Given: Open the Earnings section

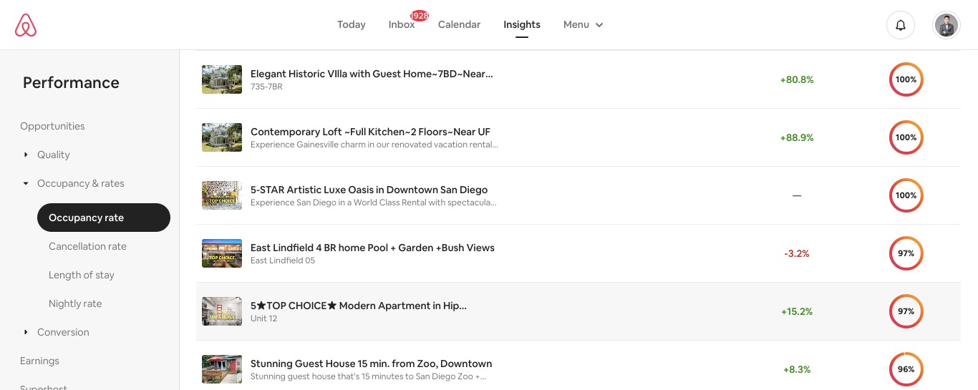Looking at the screenshot, I should 39,361.
